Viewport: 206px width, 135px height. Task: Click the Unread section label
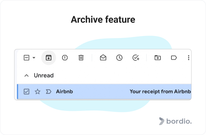(44, 75)
